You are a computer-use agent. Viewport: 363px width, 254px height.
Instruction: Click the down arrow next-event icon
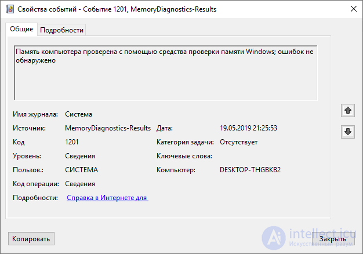coord(348,132)
